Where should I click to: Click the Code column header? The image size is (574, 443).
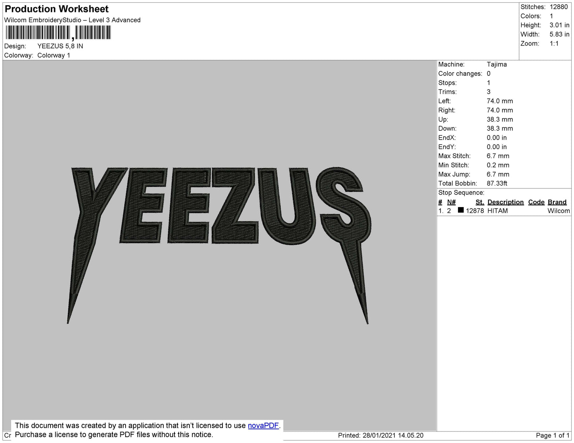click(x=536, y=202)
